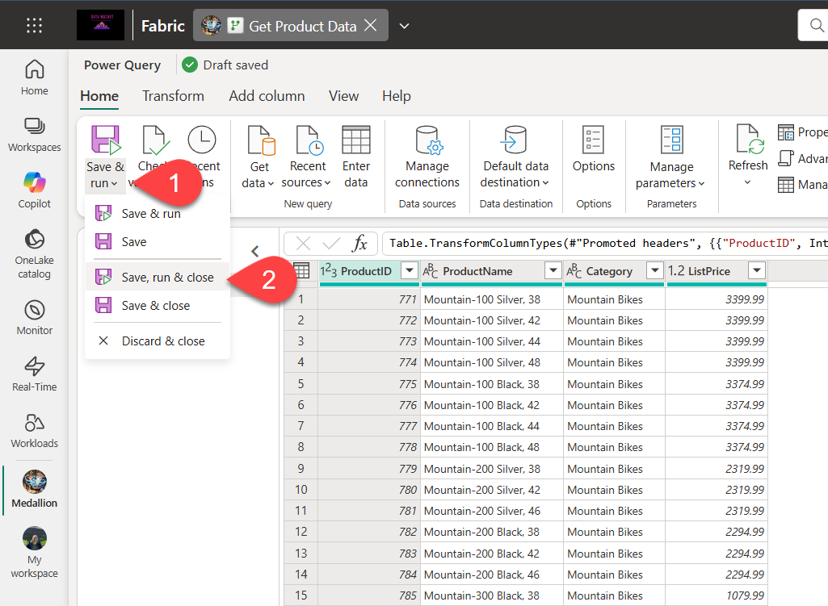Expand the ProductID column filter dropdown
The image size is (828, 606).
pos(410,271)
